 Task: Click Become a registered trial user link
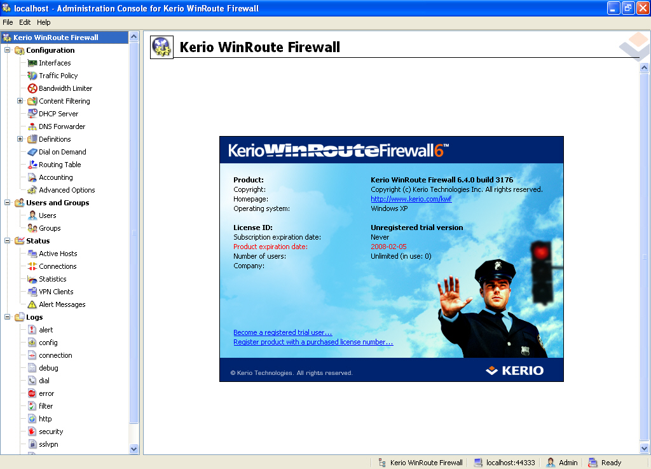(283, 332)
